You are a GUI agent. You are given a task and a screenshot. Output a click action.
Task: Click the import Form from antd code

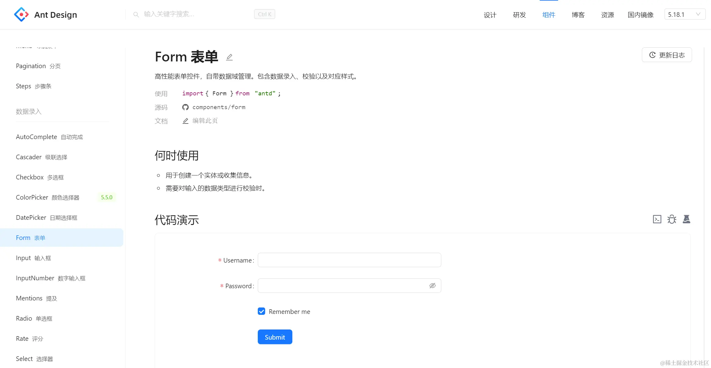pos(231,94)
